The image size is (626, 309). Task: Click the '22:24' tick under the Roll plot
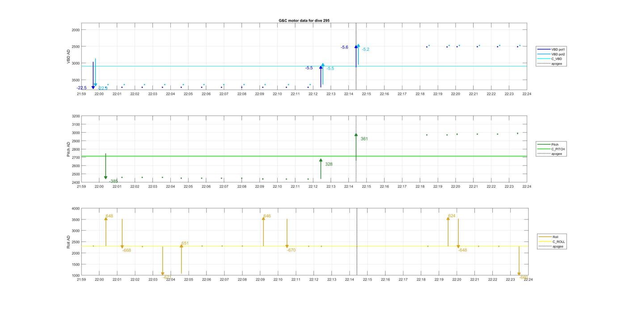[528, 280]
